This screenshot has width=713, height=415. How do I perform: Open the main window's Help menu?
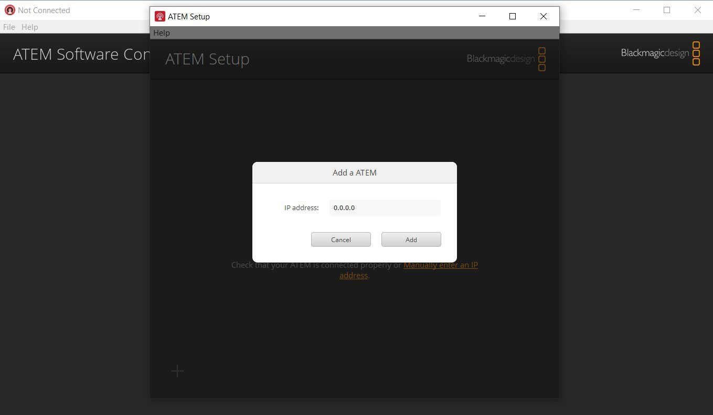tap(30, 27)
